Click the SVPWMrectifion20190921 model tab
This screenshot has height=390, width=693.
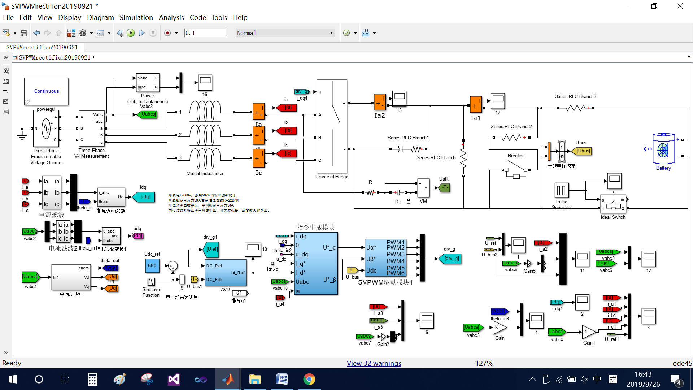42,47
